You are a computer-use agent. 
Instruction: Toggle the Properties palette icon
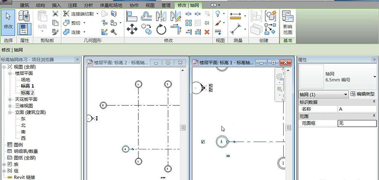[24, 29]
